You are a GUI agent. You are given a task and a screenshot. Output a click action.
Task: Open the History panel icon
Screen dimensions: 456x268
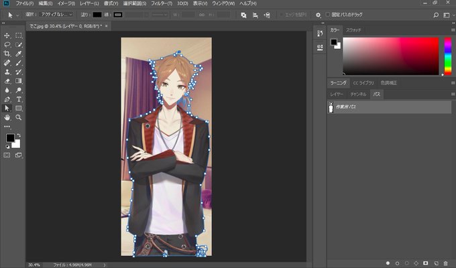coord(320,33)
